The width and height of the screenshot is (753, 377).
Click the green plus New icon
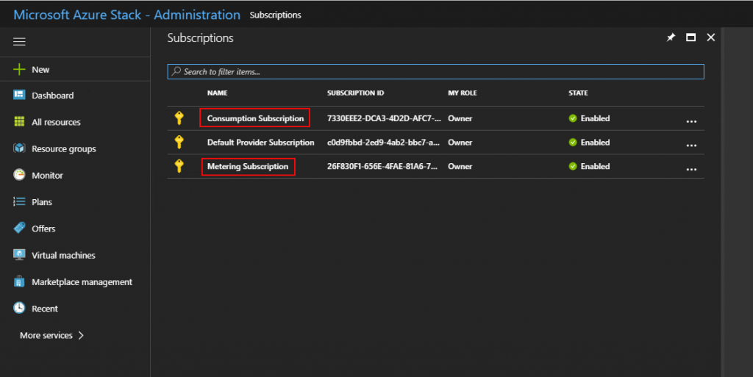point(19,70)
